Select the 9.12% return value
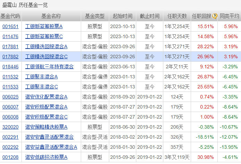 coord(207,67)
